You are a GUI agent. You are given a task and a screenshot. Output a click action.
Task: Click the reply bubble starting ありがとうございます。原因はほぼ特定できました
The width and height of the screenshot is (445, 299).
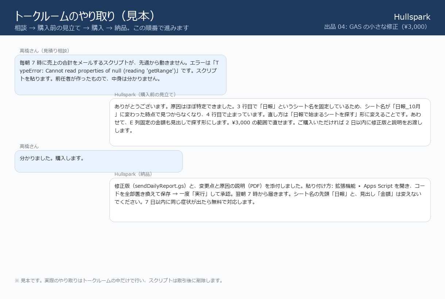[270, 122]
